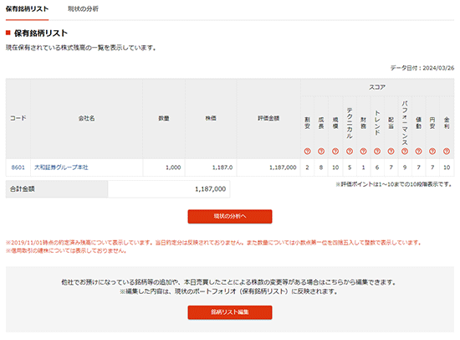Open help icon for 配当 score
Image resolution: width=460 pixels, height=340 pixels.
[391, 151]
